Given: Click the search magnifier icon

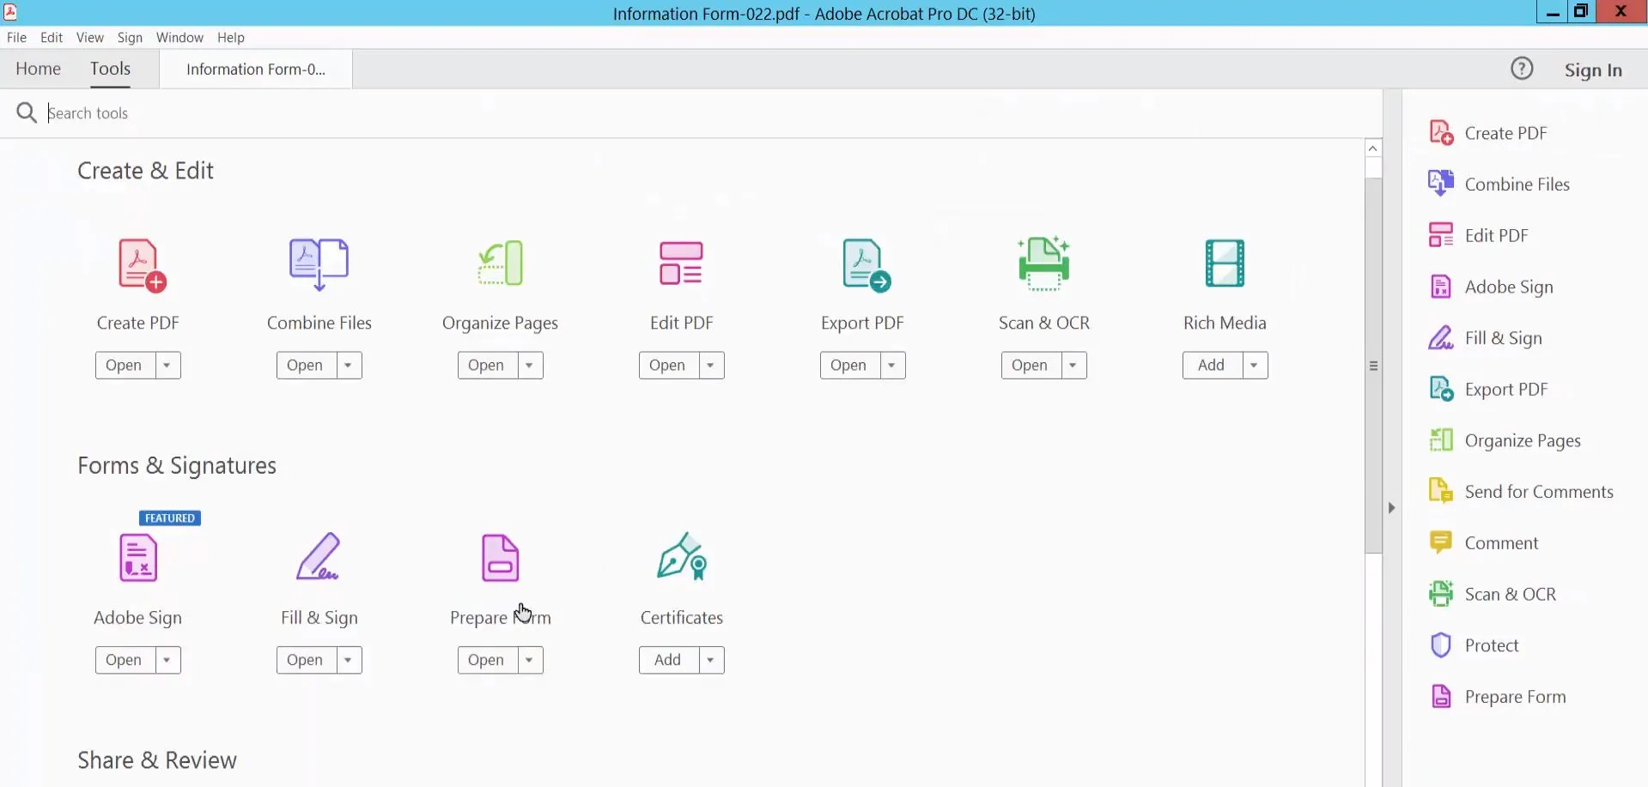Looking at the screenshot, I should click(x=27, y=112).
